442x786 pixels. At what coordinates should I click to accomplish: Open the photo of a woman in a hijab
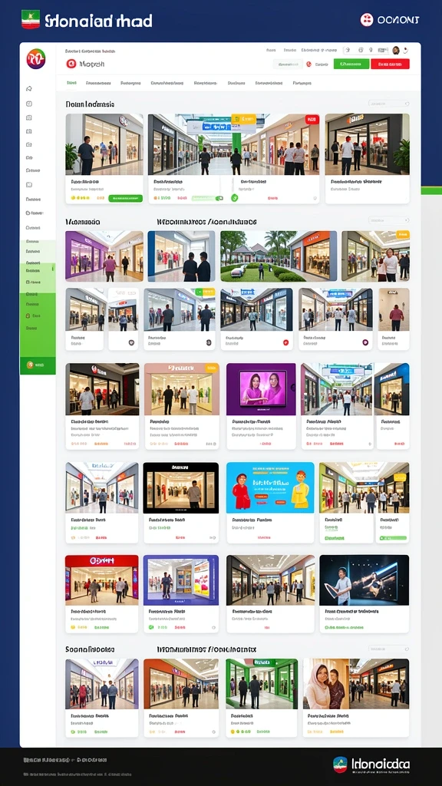pos(326,684)
